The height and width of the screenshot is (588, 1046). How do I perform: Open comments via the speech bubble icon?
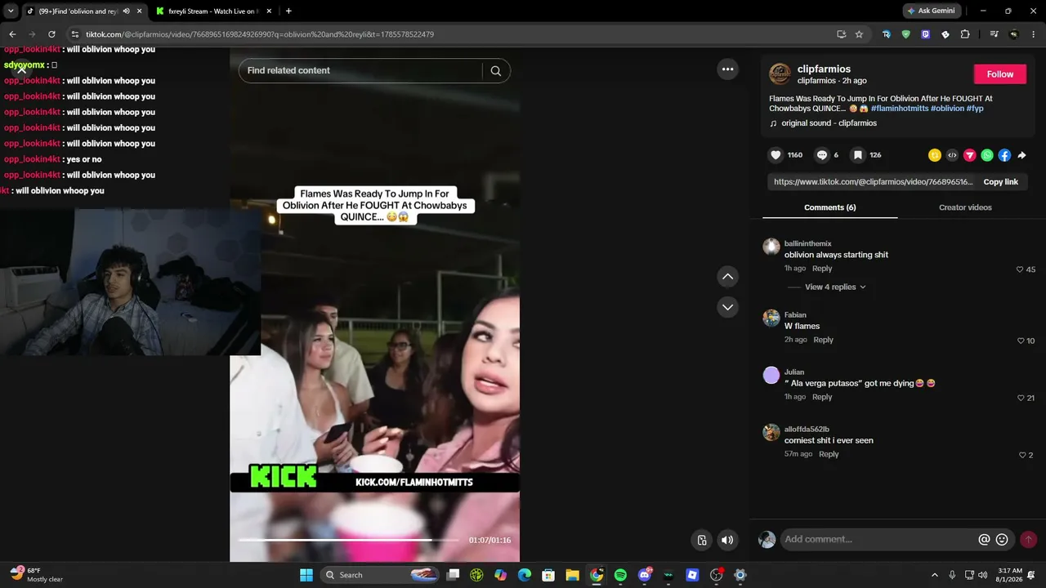(x=822, y=155)
